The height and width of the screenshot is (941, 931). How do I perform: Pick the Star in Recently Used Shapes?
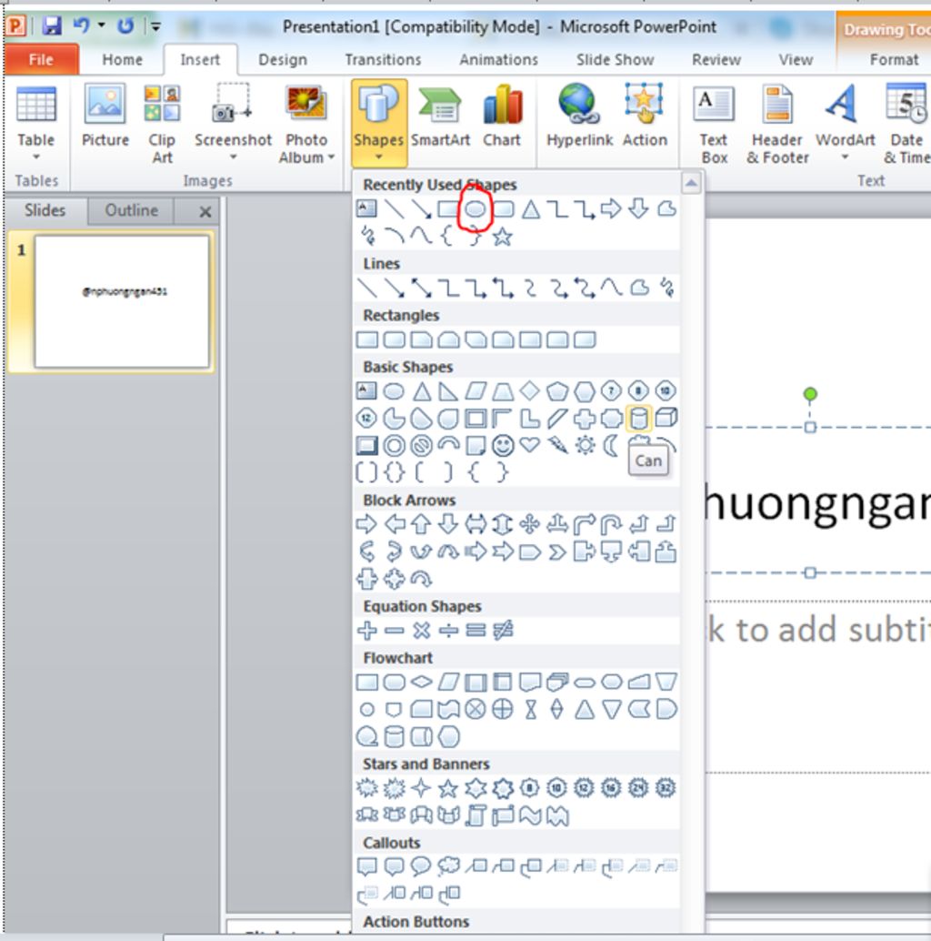[503, 237]
